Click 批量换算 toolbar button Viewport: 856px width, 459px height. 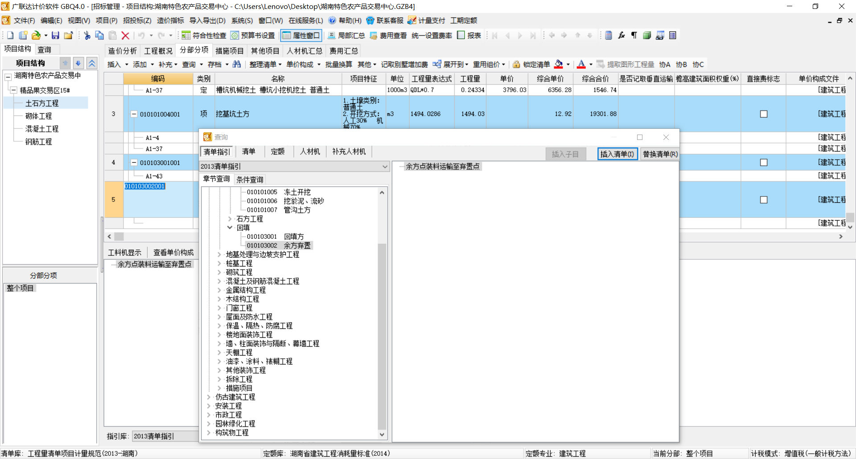(x=339, y=65)
